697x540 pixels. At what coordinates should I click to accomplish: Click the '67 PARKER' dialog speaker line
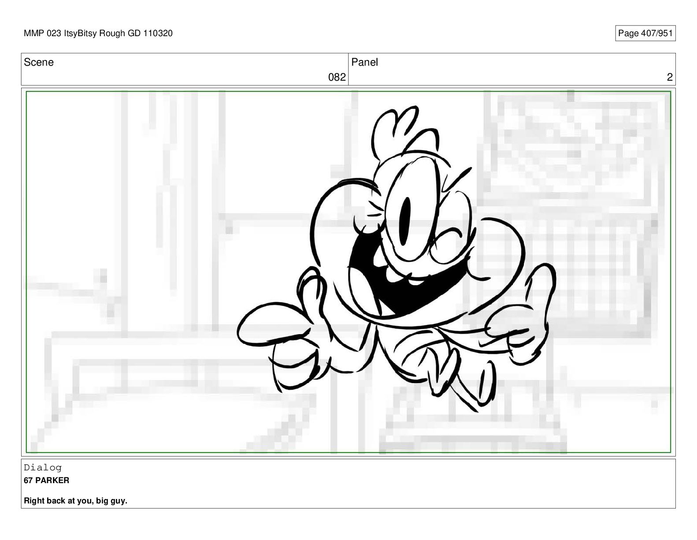[x=46, y=480]
